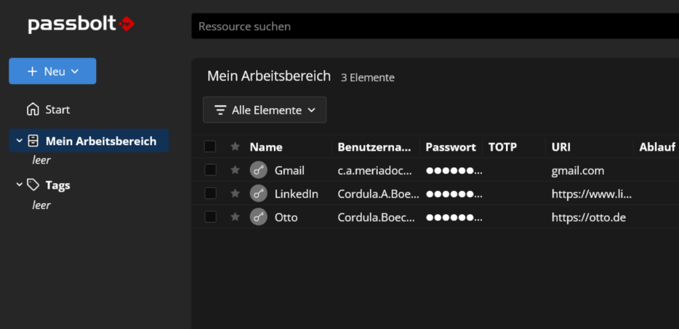Click the favorites star column header

(235, 147)
